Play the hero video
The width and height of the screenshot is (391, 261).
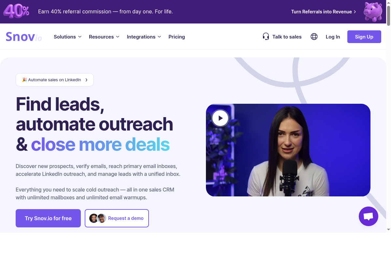tap(220, 118)
